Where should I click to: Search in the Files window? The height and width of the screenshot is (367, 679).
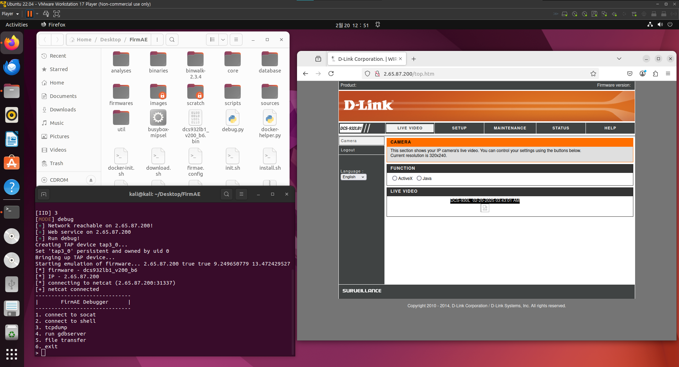click(x=172, y=40)
